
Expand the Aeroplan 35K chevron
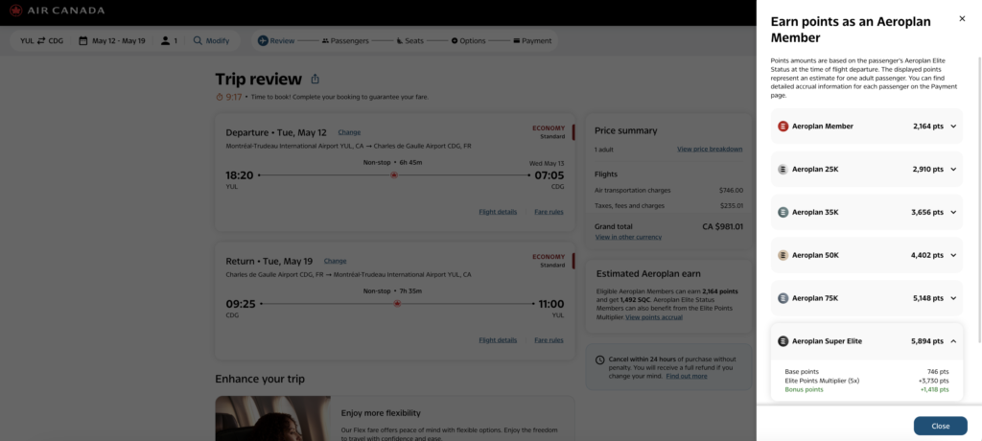click(953, 213)
